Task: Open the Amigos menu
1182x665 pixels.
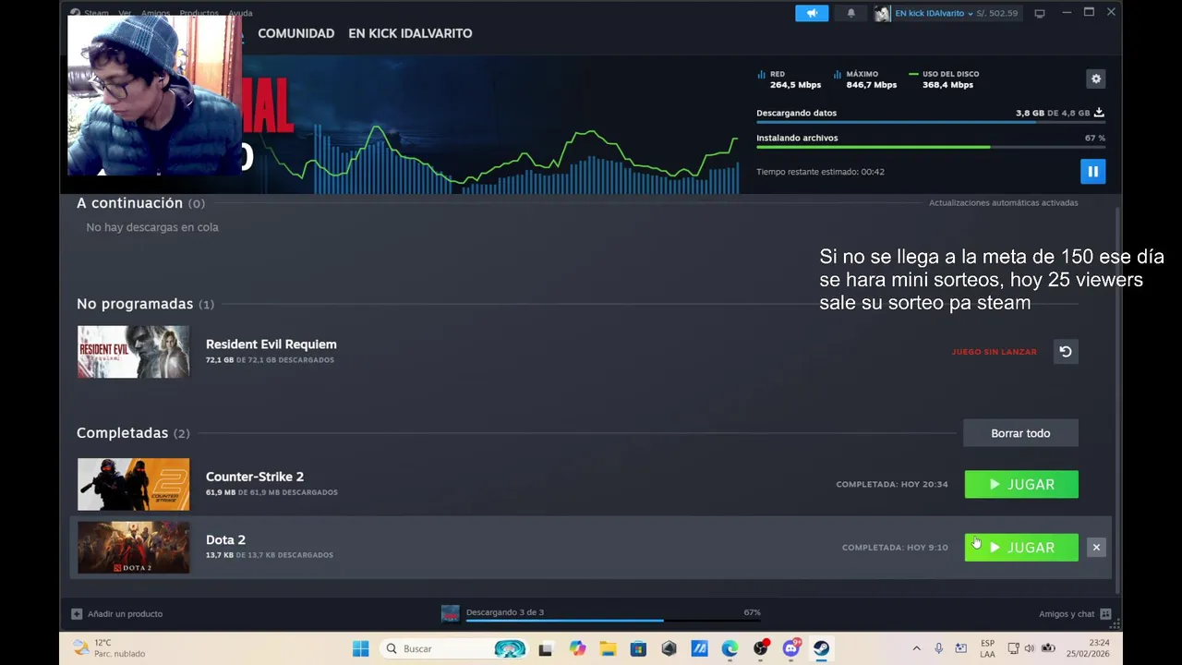Action: pos(155,13)
